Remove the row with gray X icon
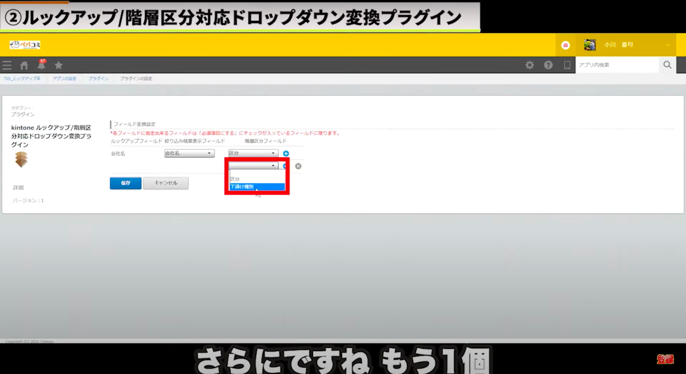The height and width of the screenshot is (374, 686). coord(298,166)
